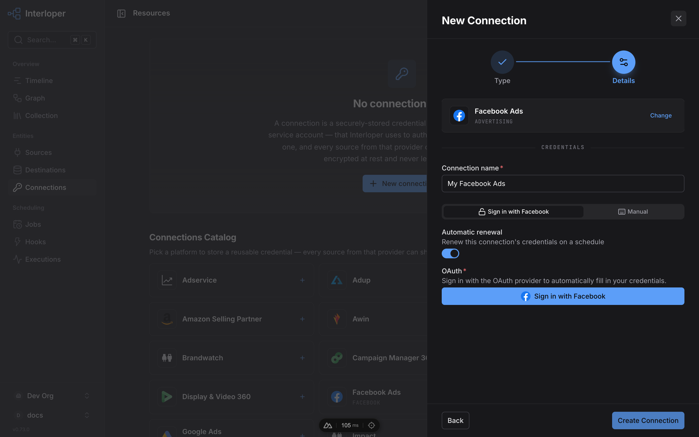Click the Nuxt devtools logo icon
This screenshot has height=437, width=699.
tap(328, 425)
